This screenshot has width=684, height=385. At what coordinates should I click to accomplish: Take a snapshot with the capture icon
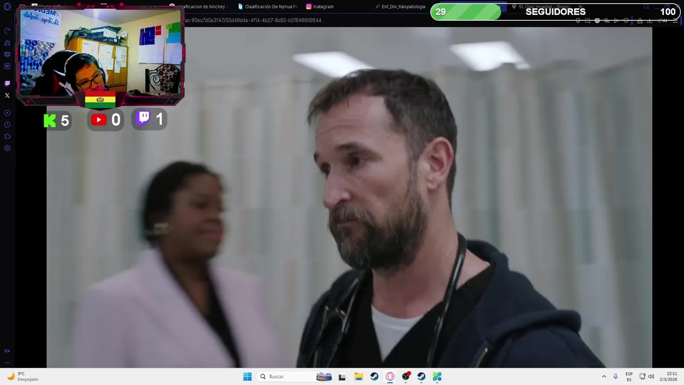pyautogui.click(x=587, y=20)
